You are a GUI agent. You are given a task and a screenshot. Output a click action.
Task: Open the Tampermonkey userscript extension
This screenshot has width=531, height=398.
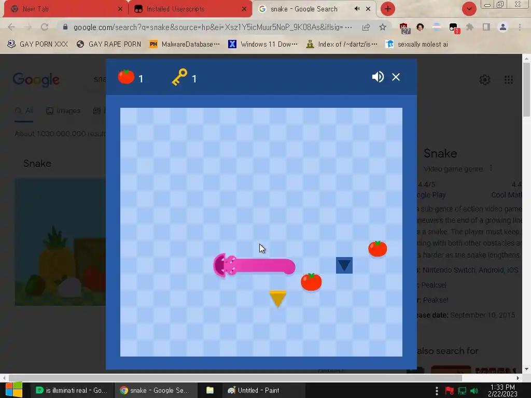[x=454, y=28]
